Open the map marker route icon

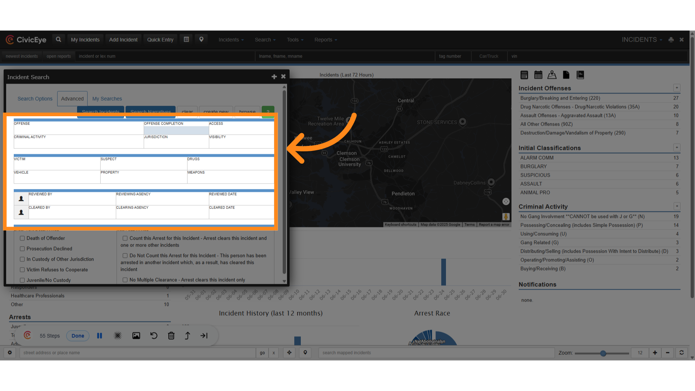[x=552, y=75]
